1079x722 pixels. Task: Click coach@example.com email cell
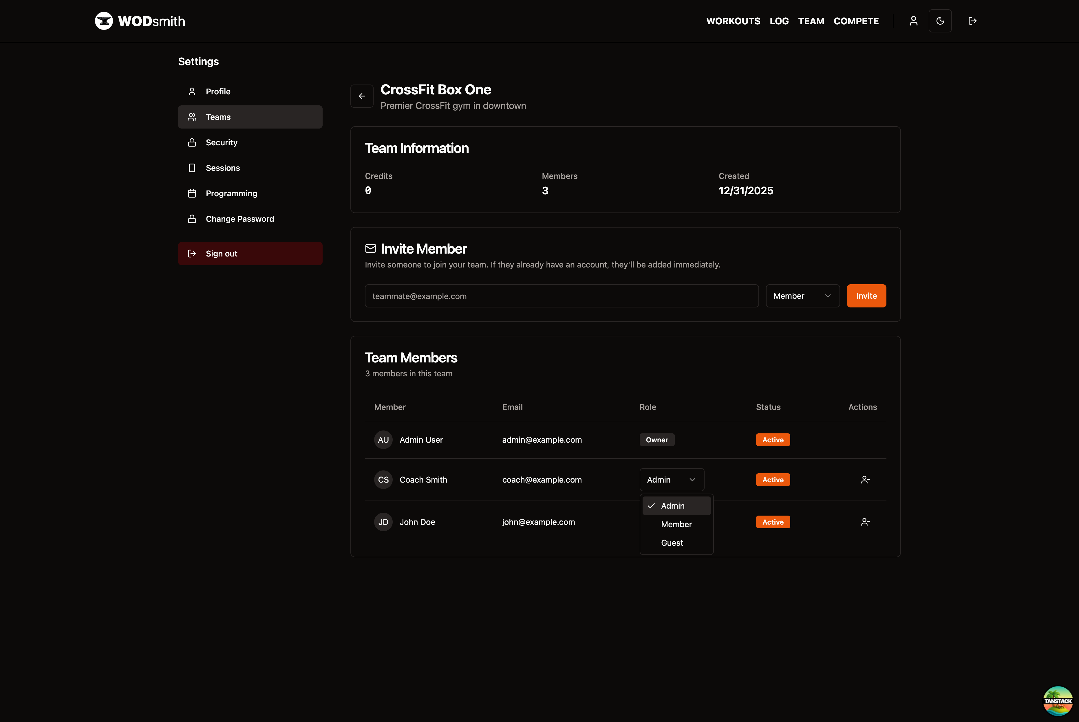pyautogui.click(x=542, y=480)
